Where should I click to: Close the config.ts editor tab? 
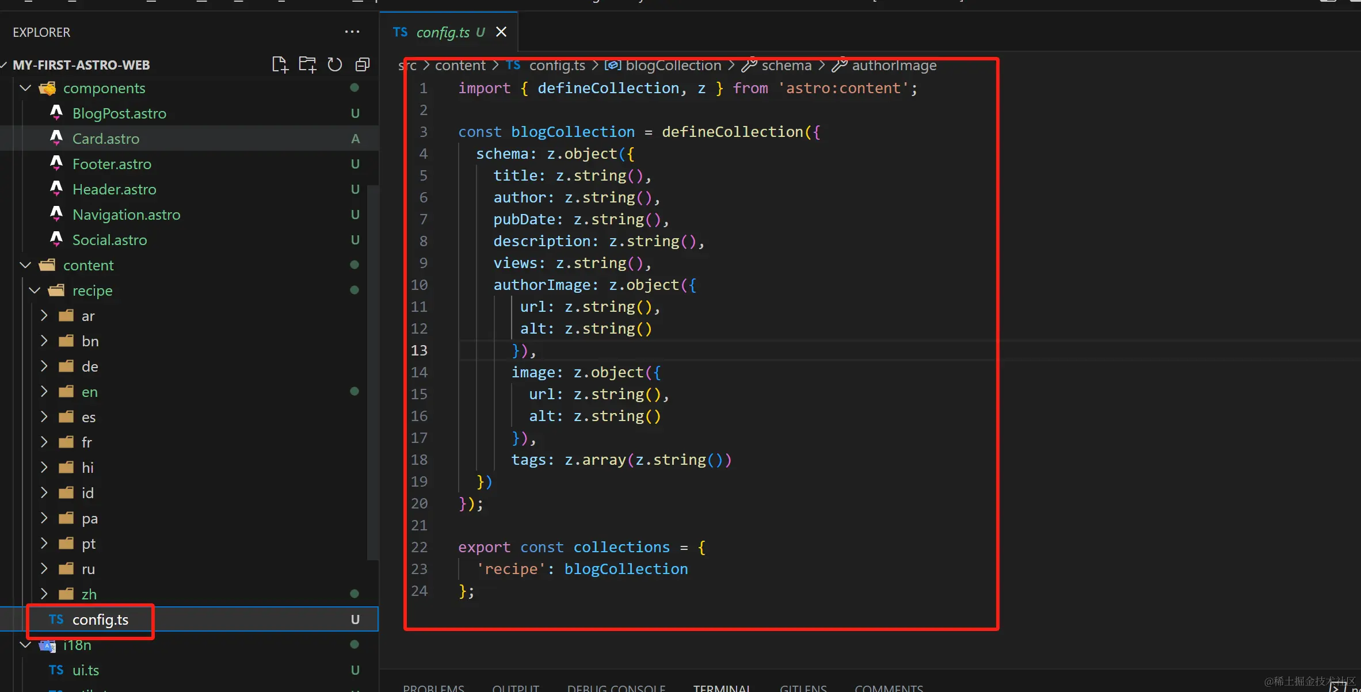[501, 32]
